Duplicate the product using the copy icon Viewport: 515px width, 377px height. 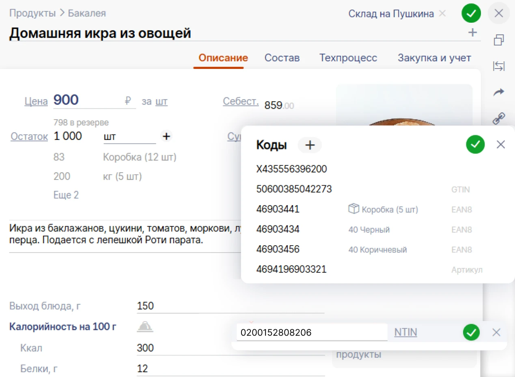click(498, 40)
